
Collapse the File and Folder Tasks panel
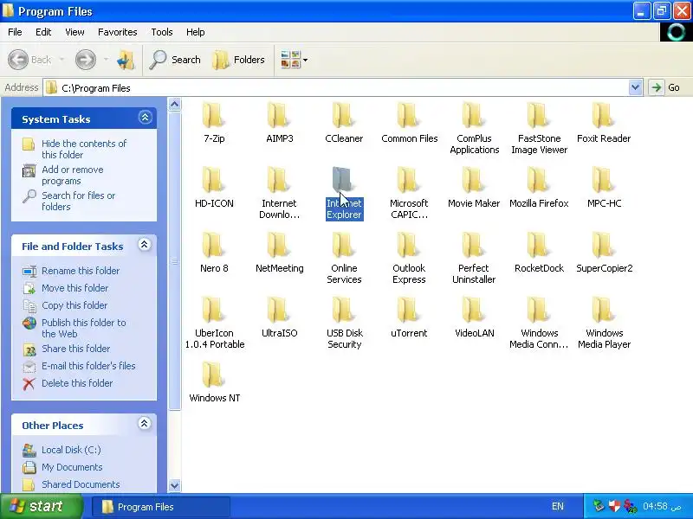[144, 245]
